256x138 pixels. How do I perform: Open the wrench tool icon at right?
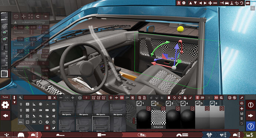click(242, 98)
